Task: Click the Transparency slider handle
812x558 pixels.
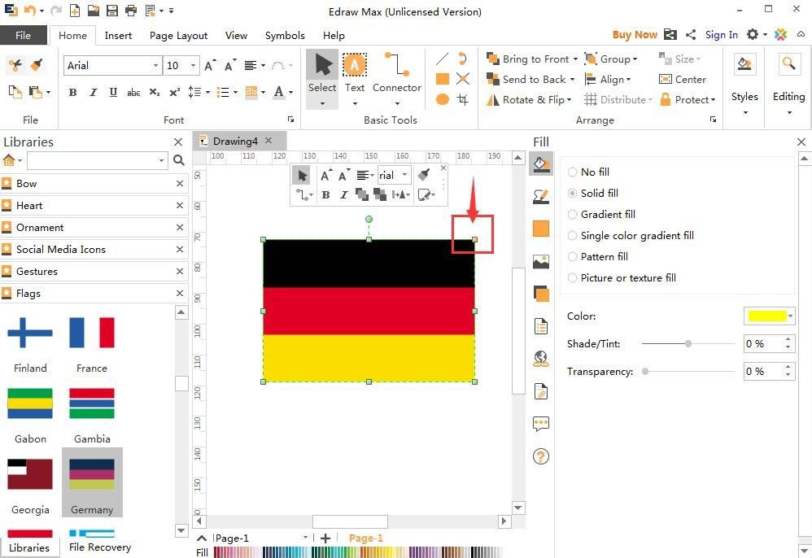Action: (645, 372)
